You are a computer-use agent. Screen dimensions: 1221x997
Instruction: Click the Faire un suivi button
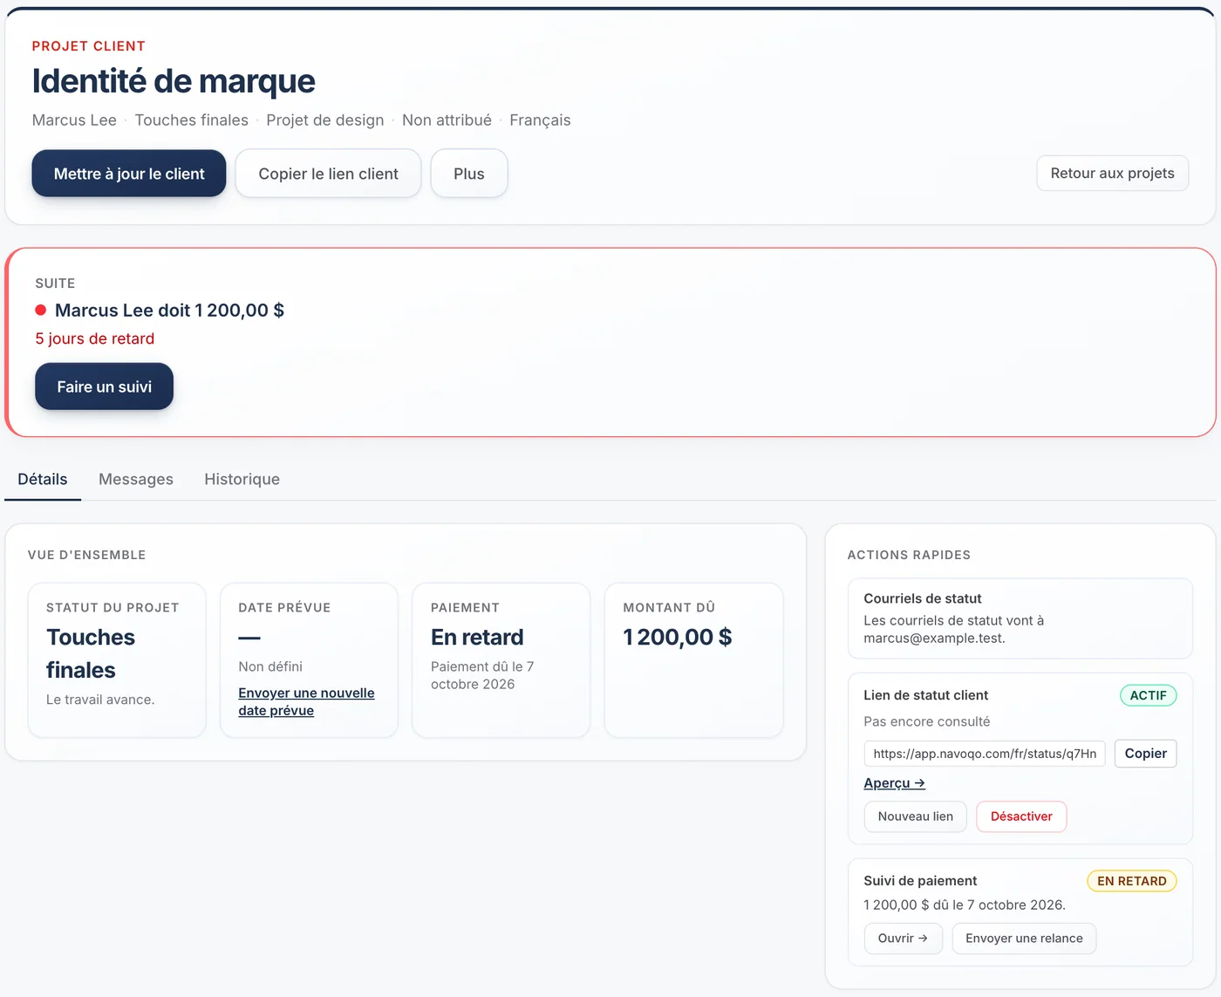pos(105,386)
